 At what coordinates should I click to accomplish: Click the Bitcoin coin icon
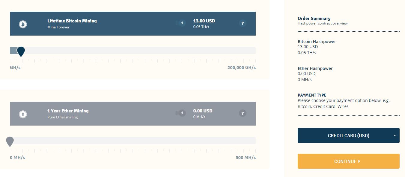click(x=23, y=24)
